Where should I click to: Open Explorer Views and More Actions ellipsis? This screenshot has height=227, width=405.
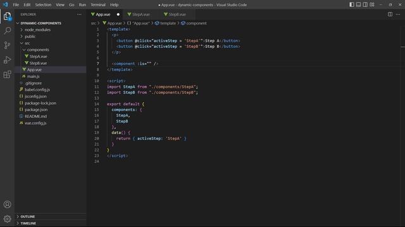tap(79, 15)
